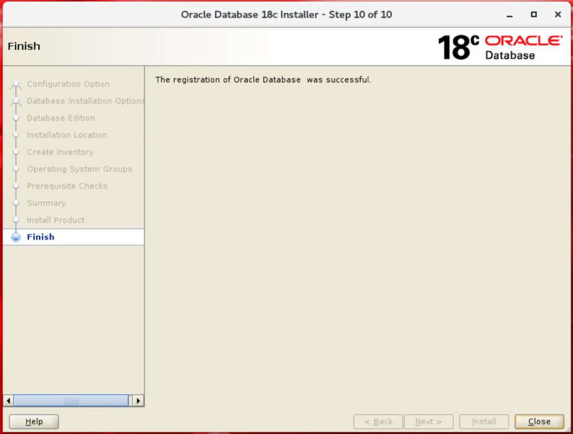Minimize the Oracle installer window

pyautogui.click(x=510, y=15)
